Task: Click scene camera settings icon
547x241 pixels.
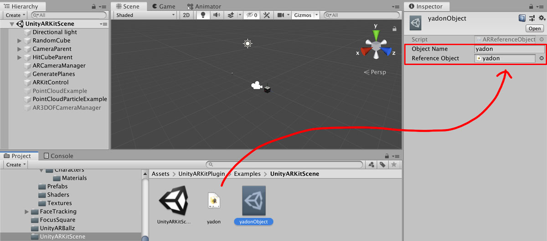Action: [x=280, y=15]
